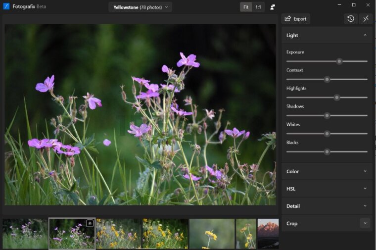Click the Export button

(295, 19)
